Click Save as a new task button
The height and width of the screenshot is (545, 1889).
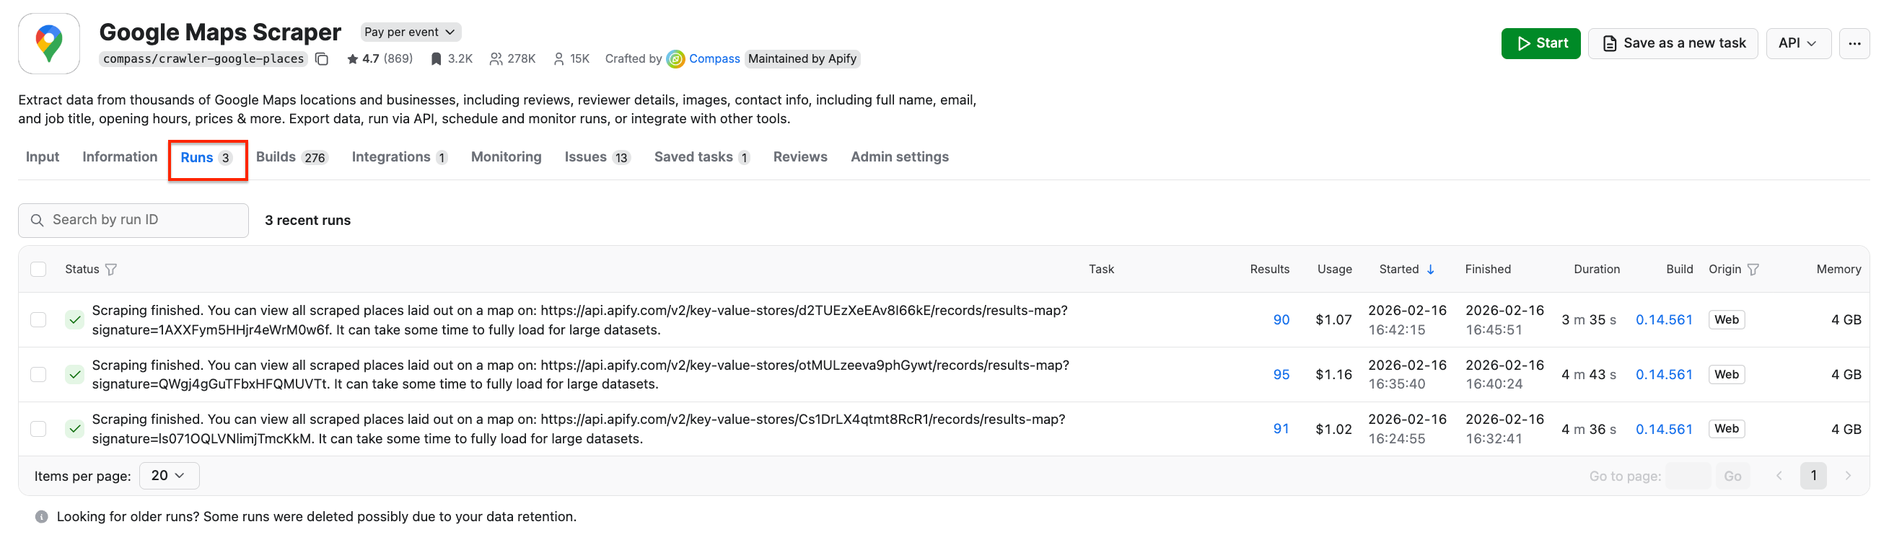(x=1673, y=43)
